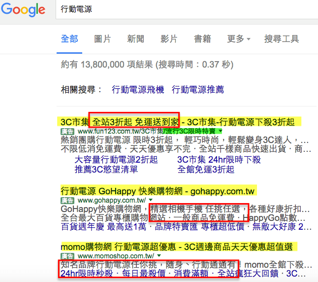The image size is (318, 282).
Task: Click the search box containing 行動電源
Action: point(187,9)
